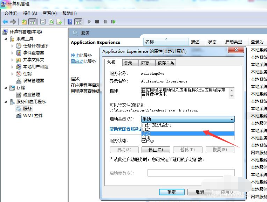Open Help via the blue question mark icon
The height and width of the screenshot is (202, 267).
(x=70, y=22)
